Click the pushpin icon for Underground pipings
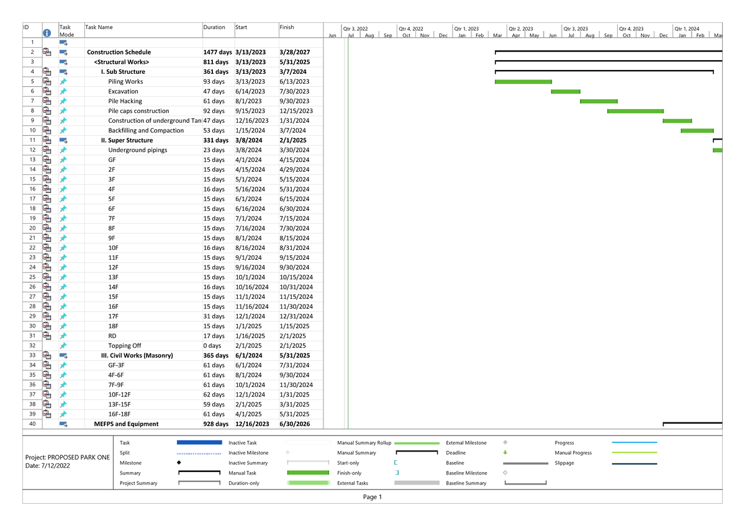The width and height of the screenshot is (745, 526). (63, 149)
